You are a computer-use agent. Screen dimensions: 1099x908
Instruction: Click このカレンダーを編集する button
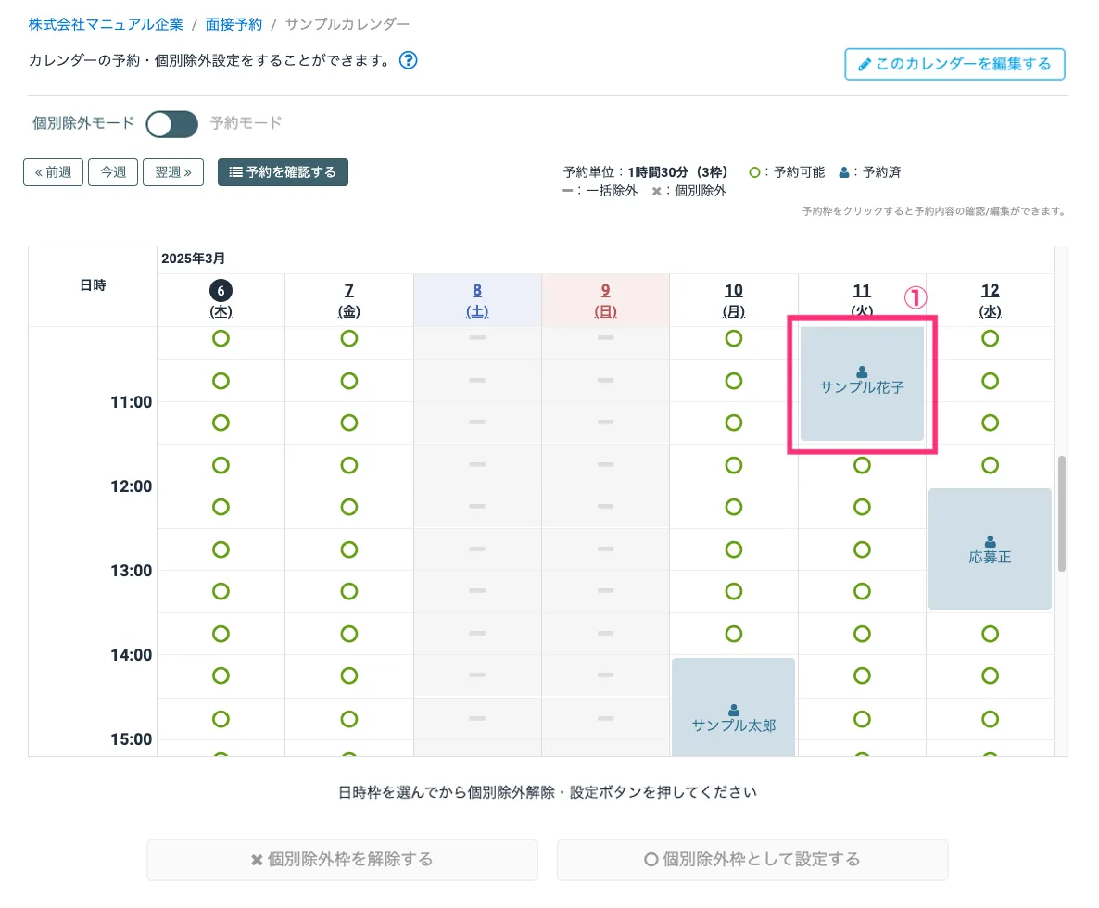pos(954,65)
